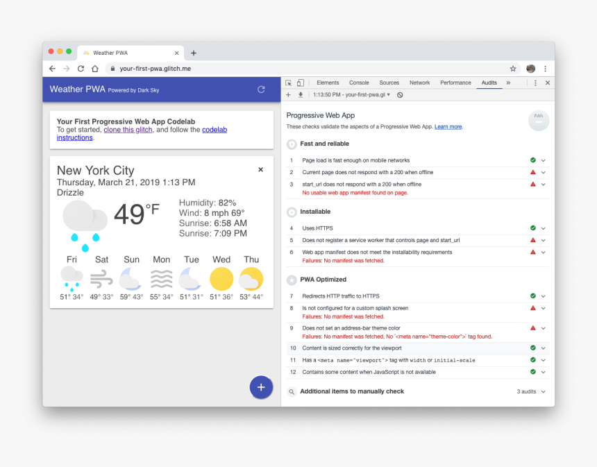Screen dimensions: 597x467
Task: Expand the meta viewport tag audit
Action: (544, 360)
